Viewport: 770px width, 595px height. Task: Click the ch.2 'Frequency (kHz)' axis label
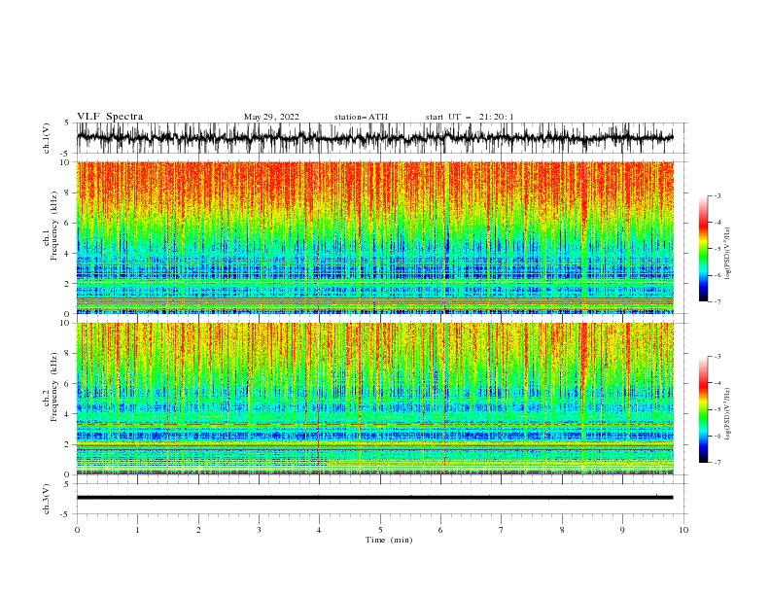(x=54, y=387)
